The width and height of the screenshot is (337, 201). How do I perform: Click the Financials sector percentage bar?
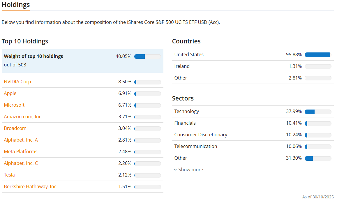pyautogui.click(x=318, y=124)
